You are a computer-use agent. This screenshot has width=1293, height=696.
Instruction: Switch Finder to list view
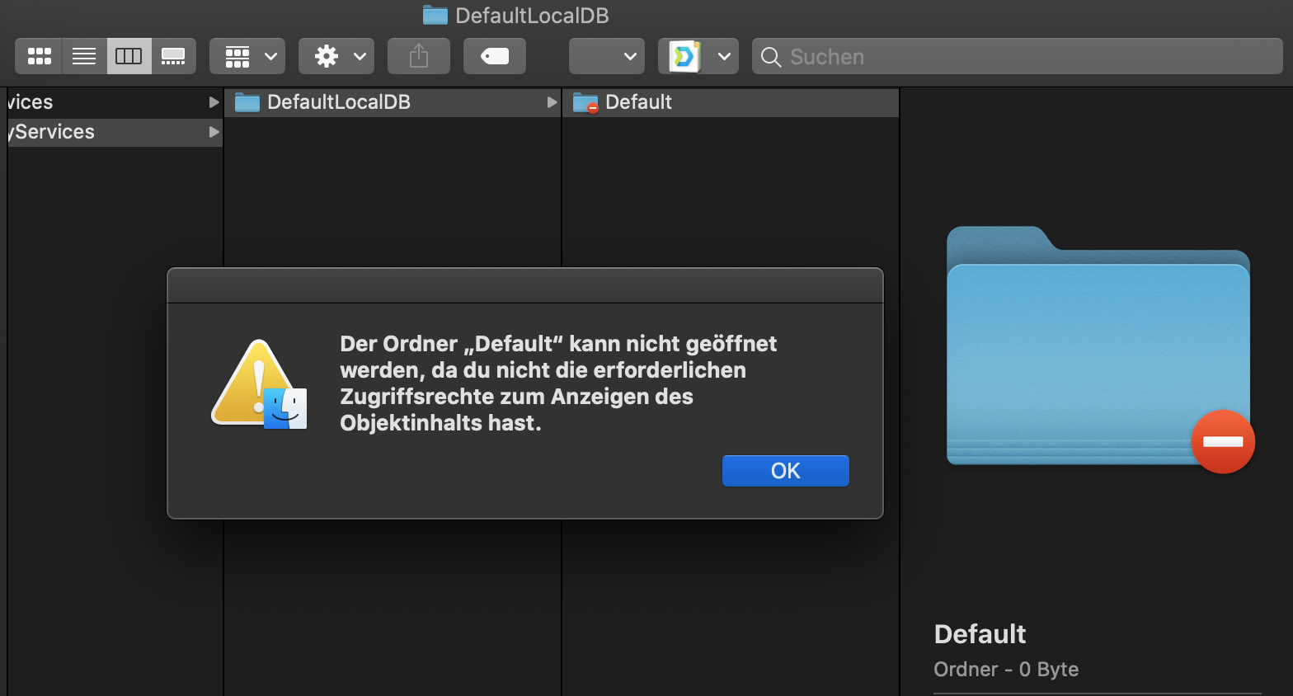84,56
